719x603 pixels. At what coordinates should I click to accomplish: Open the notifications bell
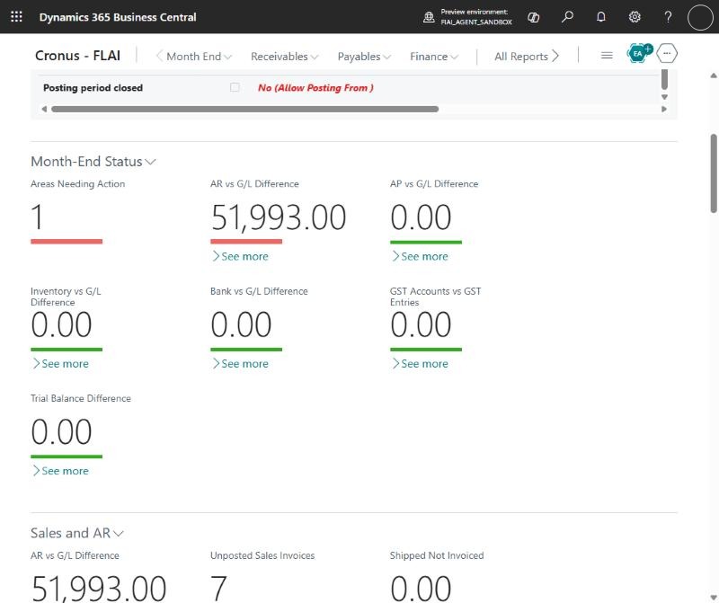click(x=600, y=17)
